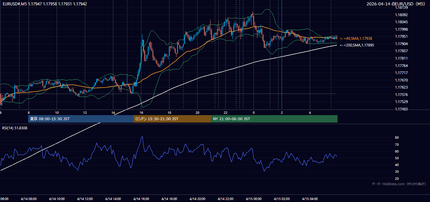Click price axis value 1.17998
Image resolution: width=430 pixels, height=202 pixels.
point(401,29)
